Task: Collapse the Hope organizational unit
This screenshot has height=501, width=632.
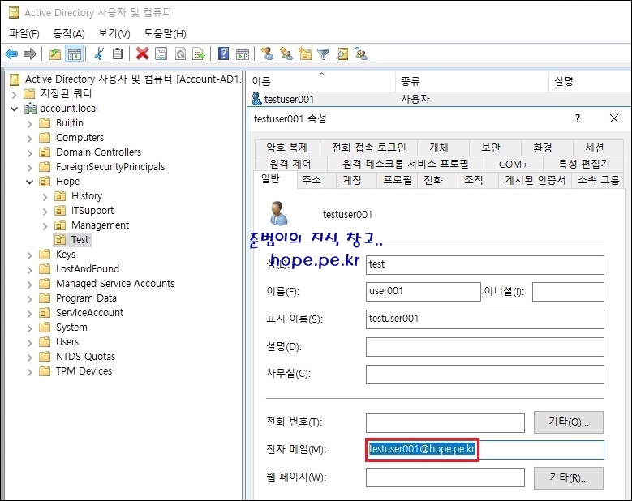Action: [29, 182]
